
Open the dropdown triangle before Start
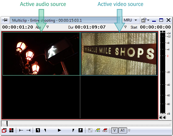pyautogui.click(x=125, y=27)
